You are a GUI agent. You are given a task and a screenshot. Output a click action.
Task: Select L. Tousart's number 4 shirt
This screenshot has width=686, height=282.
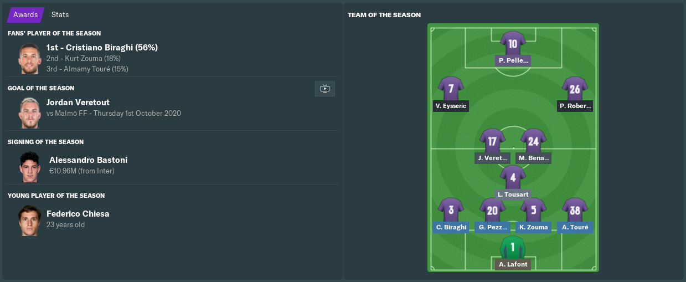(513, 177)
